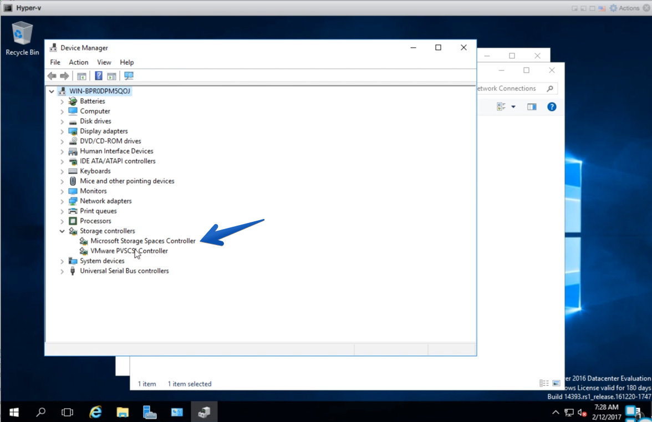Click the Device Manager taskbar button
This screenshot has width=652, height=422.
(204, 412)
